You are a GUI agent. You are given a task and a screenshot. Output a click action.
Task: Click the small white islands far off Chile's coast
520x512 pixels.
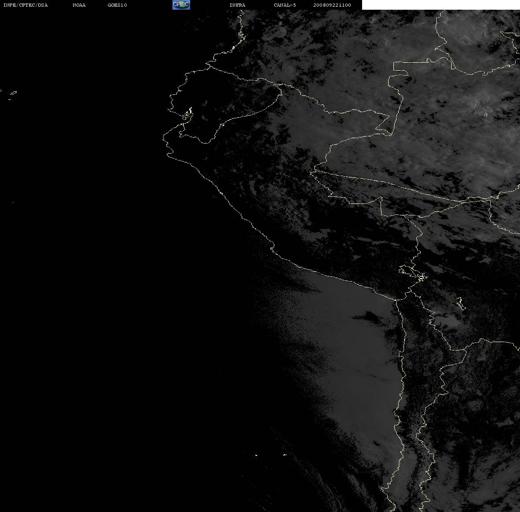(x=270, y=455)
